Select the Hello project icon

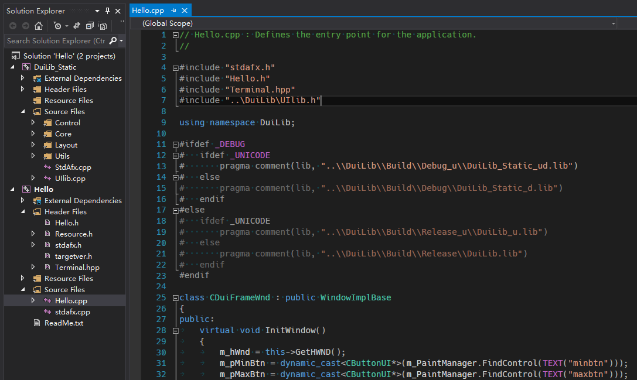26,189
